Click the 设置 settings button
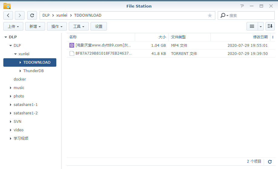Image resolution: width=278 pixels, height=169 pixels. tap(99, 26)
